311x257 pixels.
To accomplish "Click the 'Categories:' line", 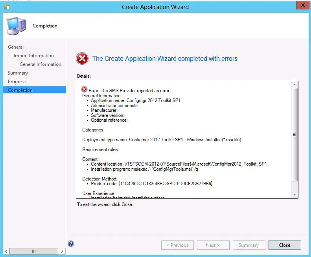I will tap(93, 130).
